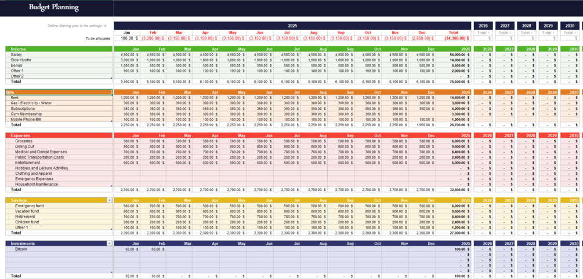Screen dimensions: 583x279
Task: Select Bills total 2025 cell 26,700.00
Action: tap(454, 124)
